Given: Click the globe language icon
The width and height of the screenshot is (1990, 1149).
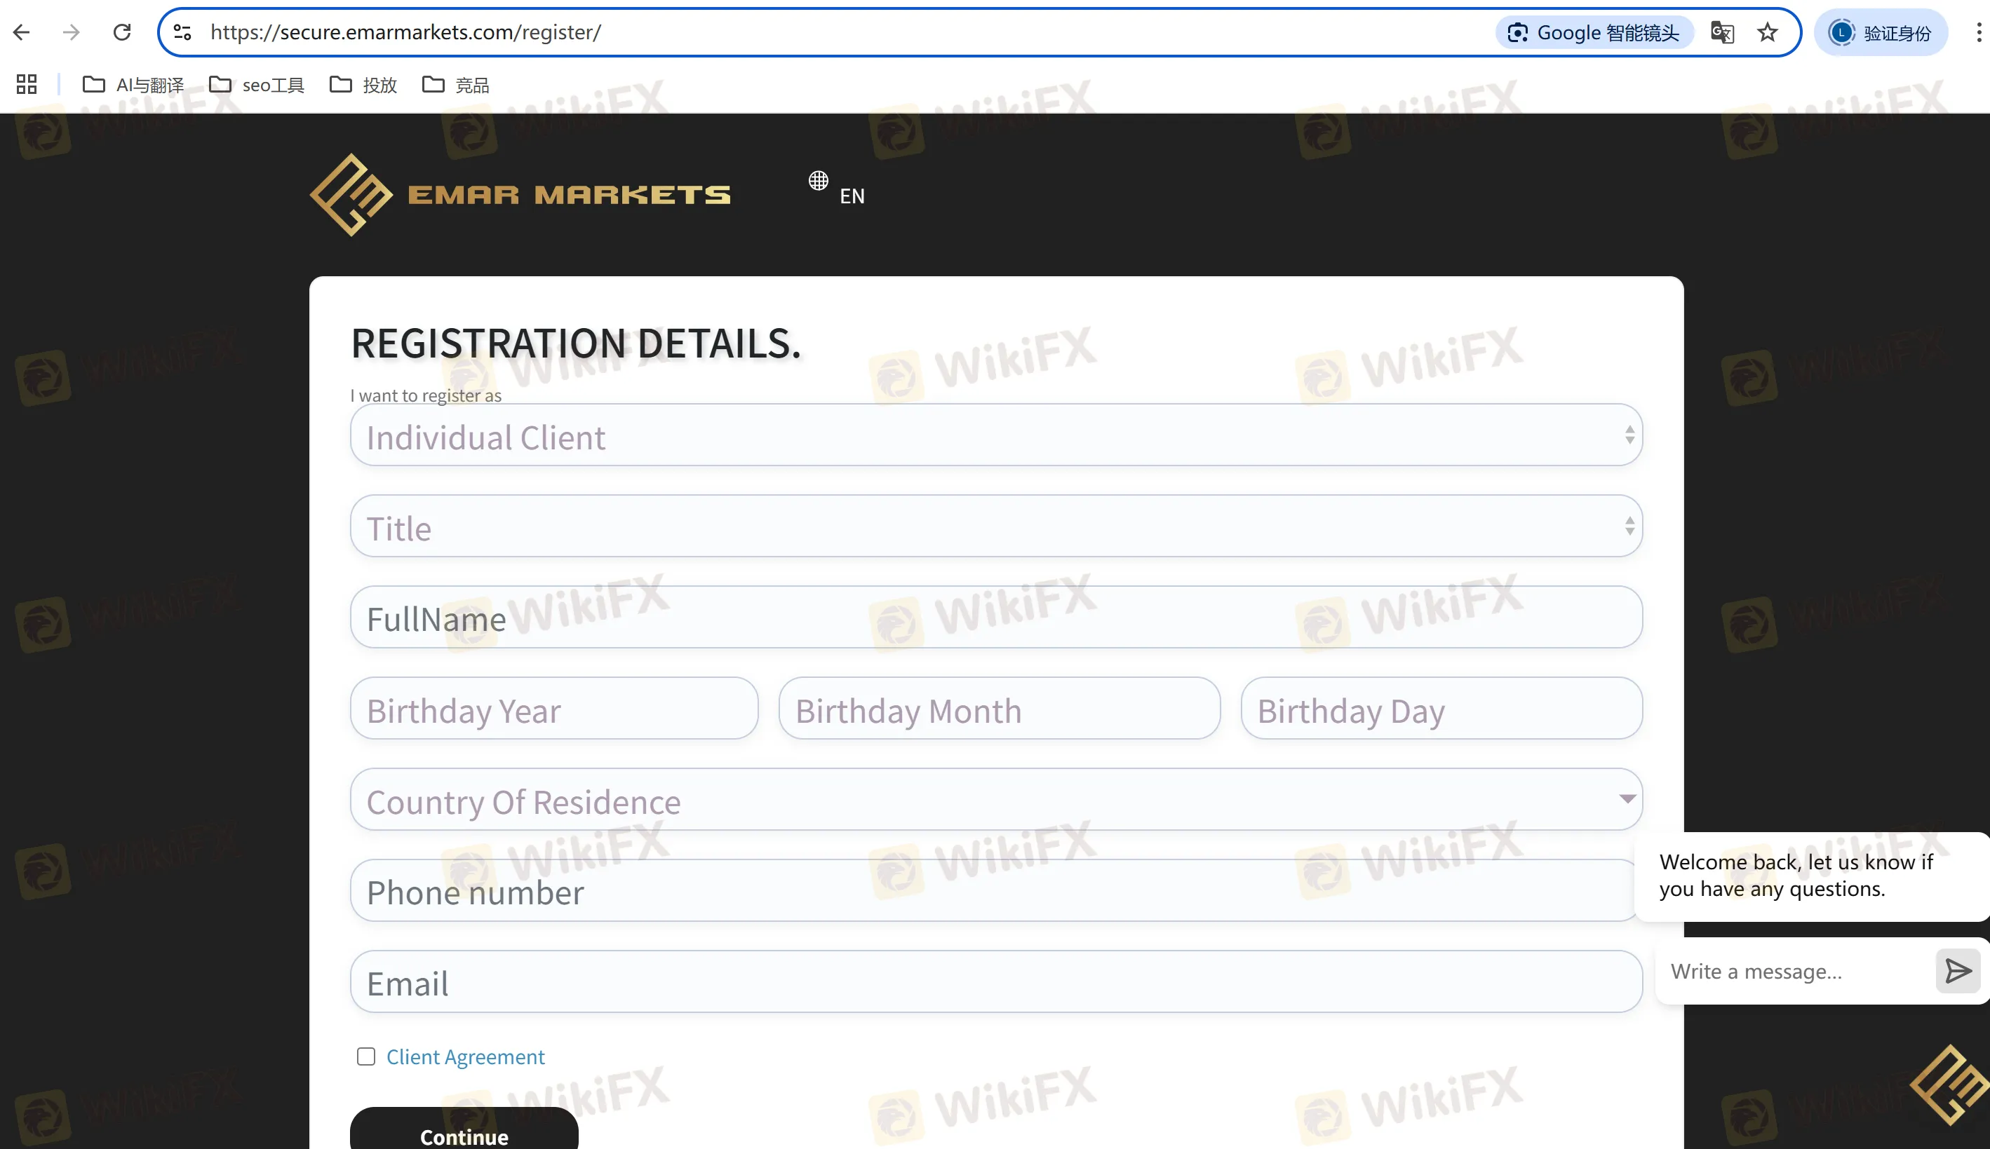Looking at the screenshot, I should coord(819,181).
